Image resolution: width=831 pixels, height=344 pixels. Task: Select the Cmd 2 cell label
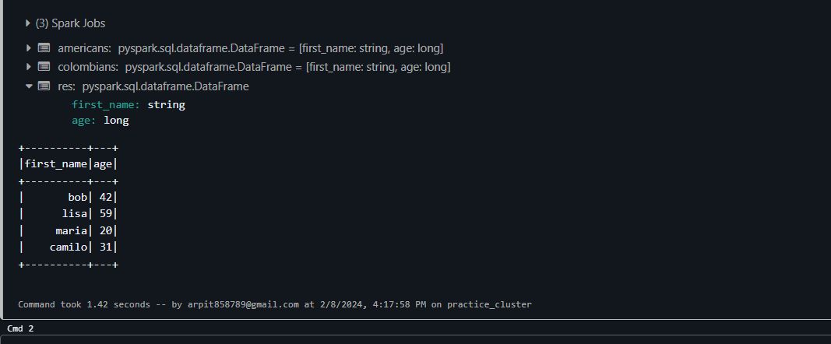point(21,328)
